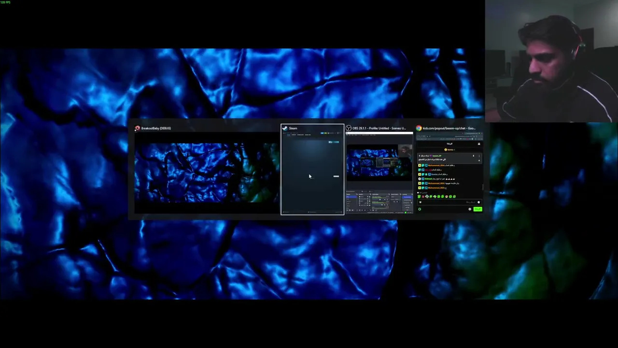Click the OBS logo icon in switcher
This screenshot has height=348, width=618.
[349, 128]
